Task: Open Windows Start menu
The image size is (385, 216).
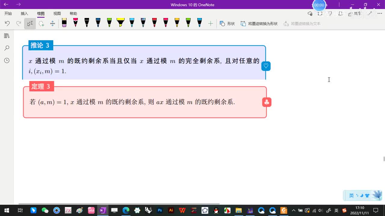Action: click(x=7, y=210)
